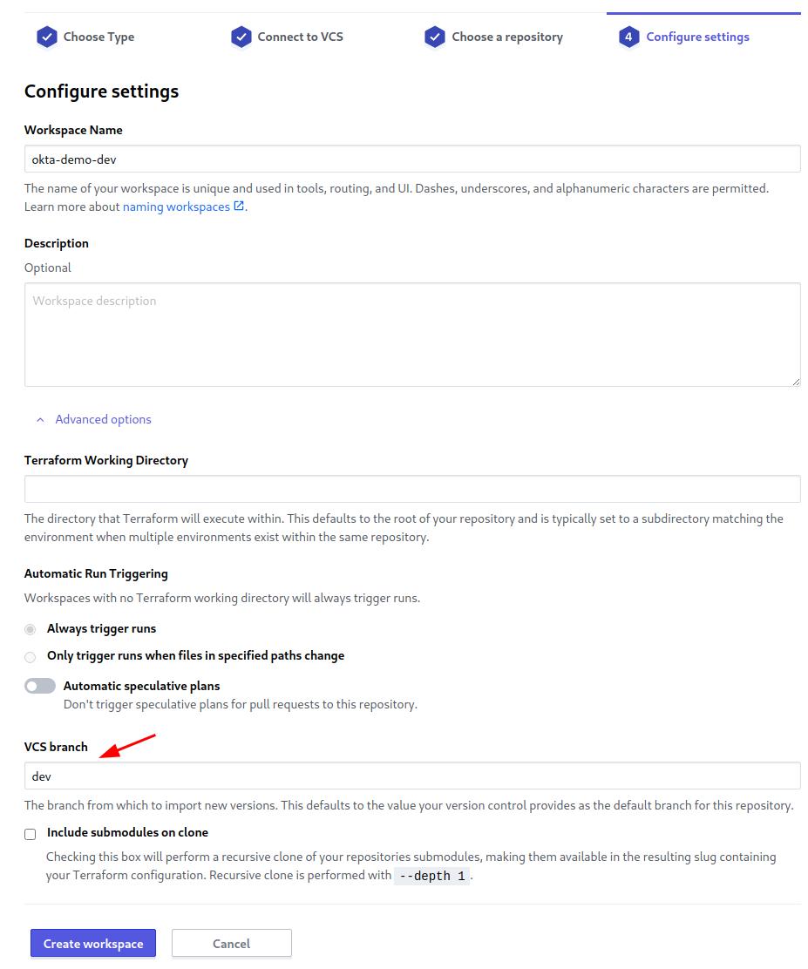This screenshot has height=969, width=808.
Task: Click the Connect to VCS checkmark icon
Action: 241,37
